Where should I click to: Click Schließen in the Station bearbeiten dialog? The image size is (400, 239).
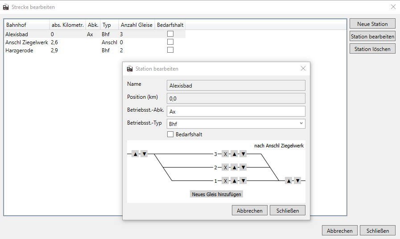click(x=288, y=210)
